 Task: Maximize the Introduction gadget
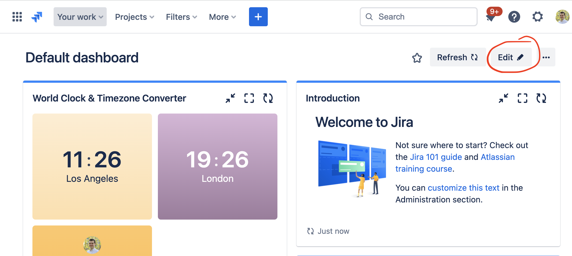[522, 98]
